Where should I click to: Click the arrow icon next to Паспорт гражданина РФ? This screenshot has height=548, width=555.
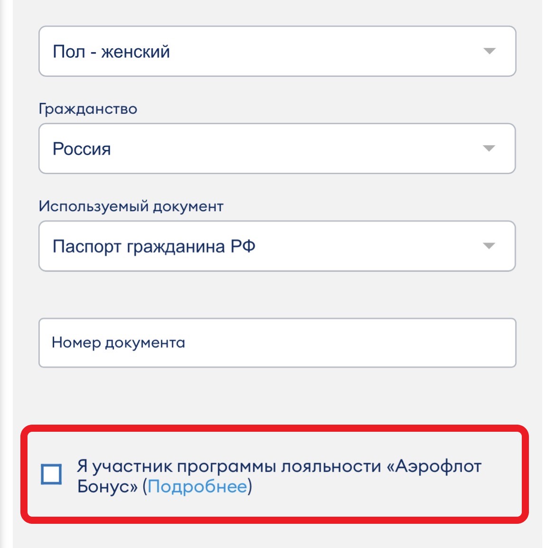pyautogui.click(x=489, y=246)
